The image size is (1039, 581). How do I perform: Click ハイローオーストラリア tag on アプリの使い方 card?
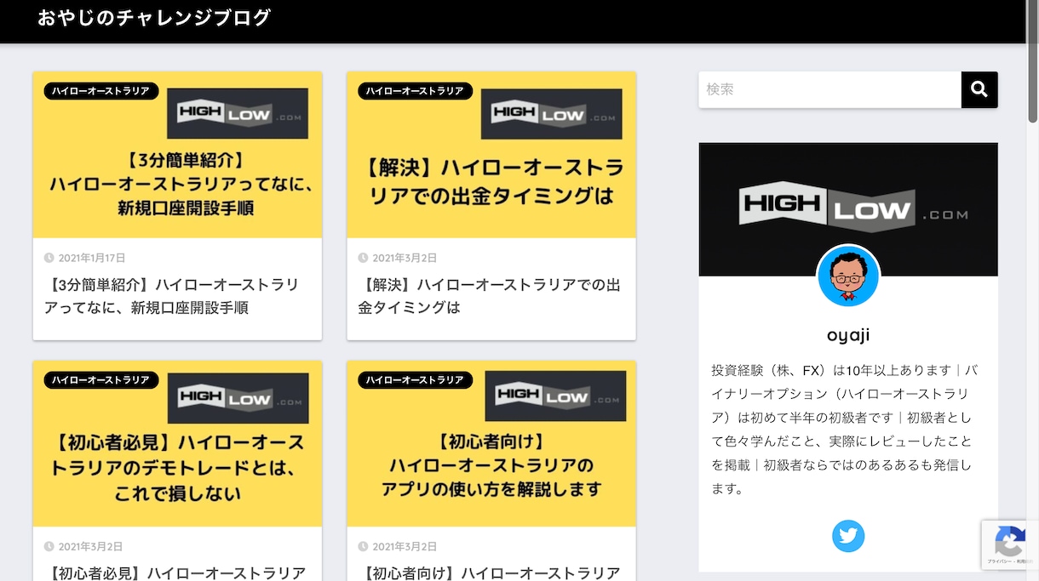(x=416, y=380)
